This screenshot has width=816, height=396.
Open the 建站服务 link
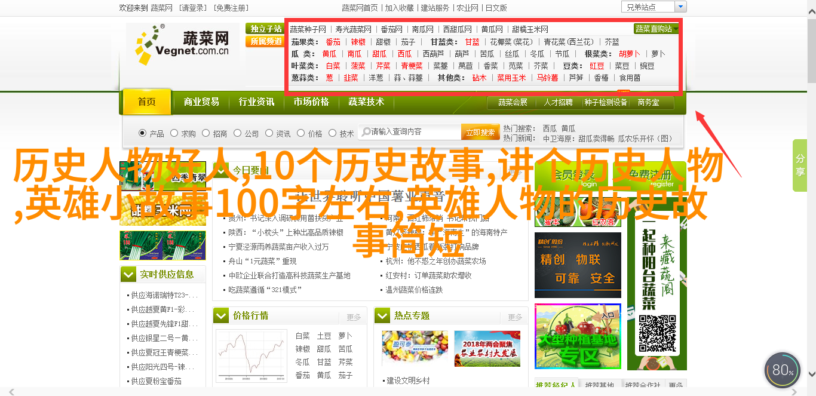click(x=435, y=8)
